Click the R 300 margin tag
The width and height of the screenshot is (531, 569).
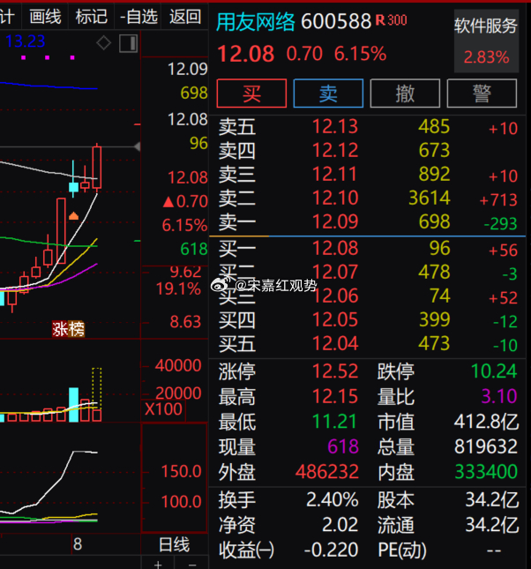point(392,20)
